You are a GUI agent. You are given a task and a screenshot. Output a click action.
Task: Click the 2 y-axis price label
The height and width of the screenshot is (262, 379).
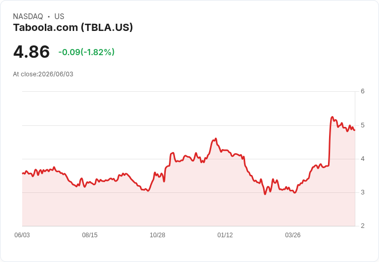point(363,226)
